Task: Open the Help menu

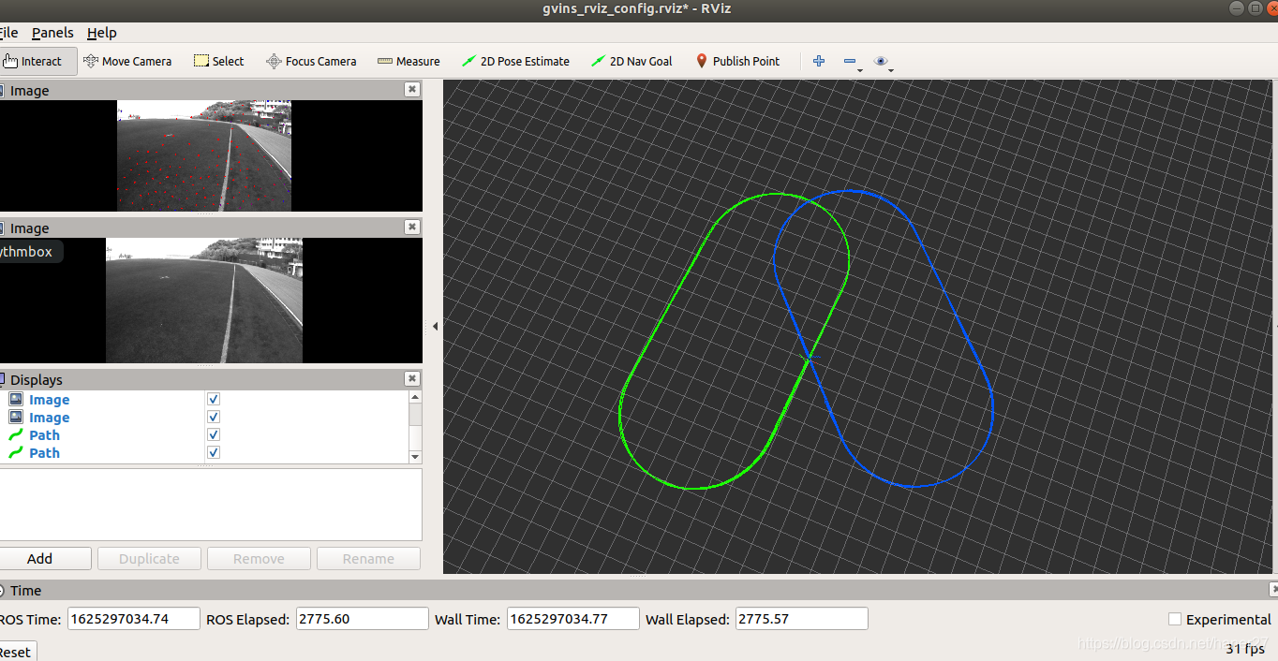Action: click(102, 33)
